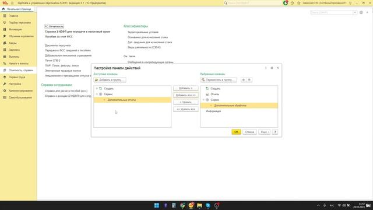
Task: Show hidden tray icons chevron on taskbar
Action: [318, 205]
